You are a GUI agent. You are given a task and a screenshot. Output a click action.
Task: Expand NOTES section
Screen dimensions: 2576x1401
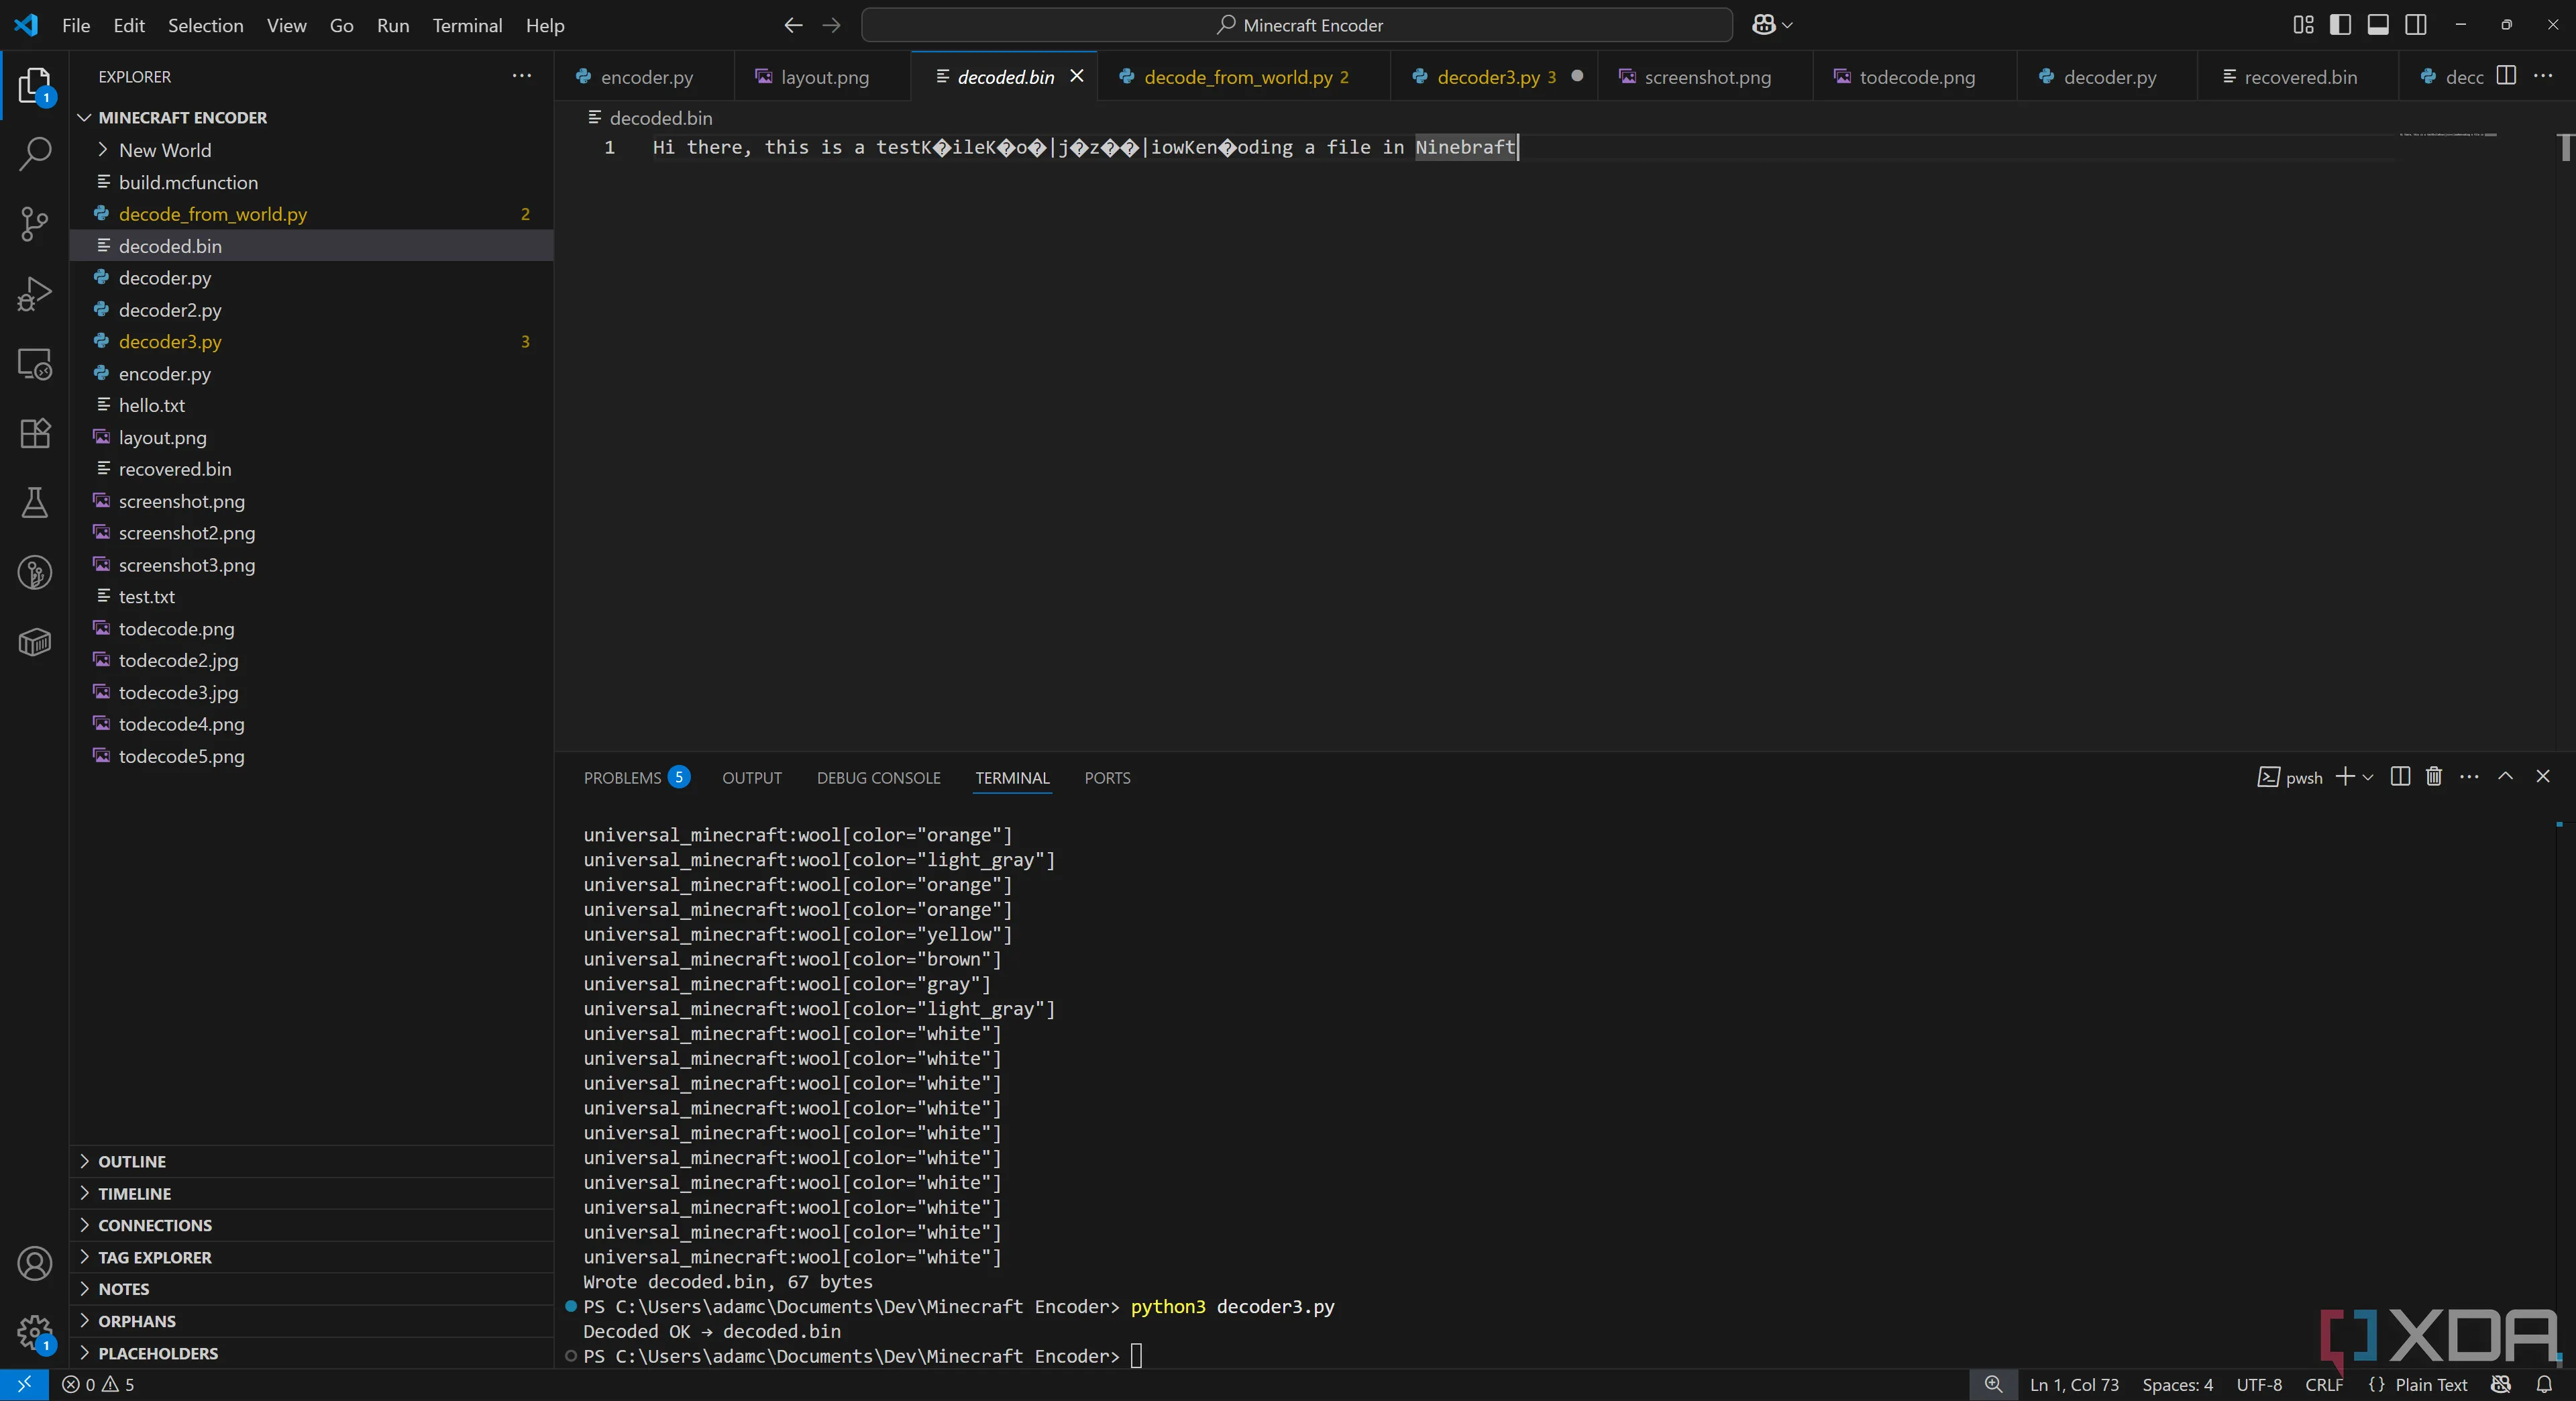(x=312, y=1289)
